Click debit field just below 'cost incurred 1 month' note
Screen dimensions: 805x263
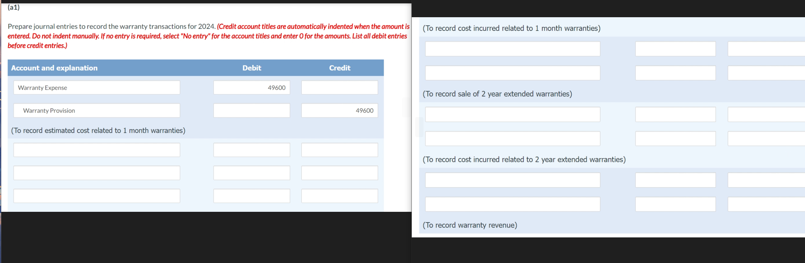tap(675, 49)
